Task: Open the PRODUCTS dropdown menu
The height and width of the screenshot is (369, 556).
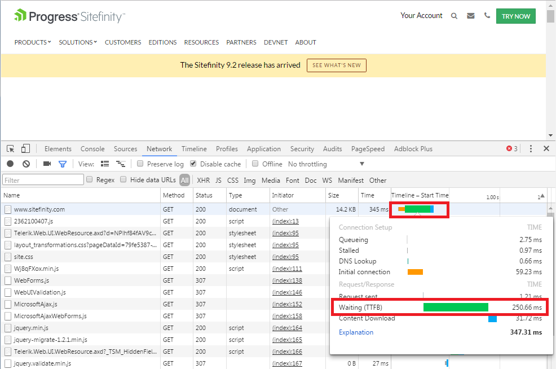Action: pos(32,42)
